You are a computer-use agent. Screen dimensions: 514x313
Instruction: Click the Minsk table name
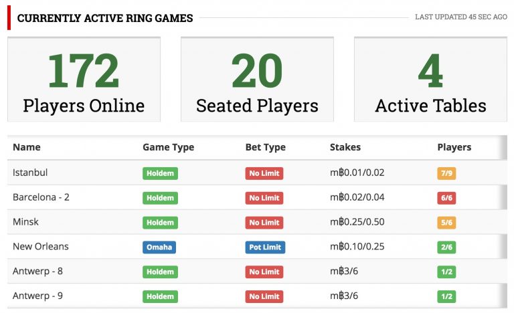click(25, 222)
